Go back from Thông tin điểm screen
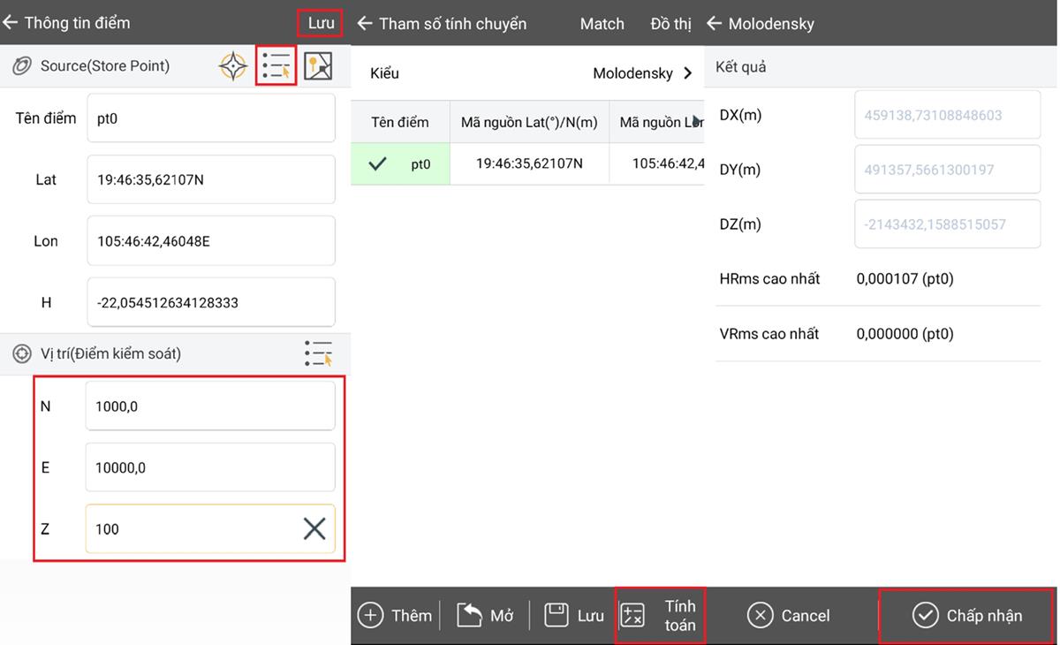Viewport: 1060px width, 645px height. (11, 23)
